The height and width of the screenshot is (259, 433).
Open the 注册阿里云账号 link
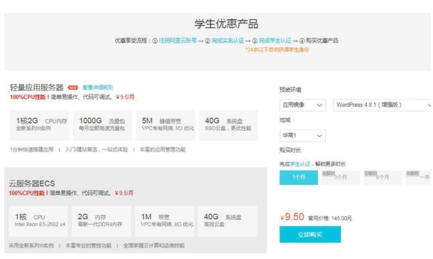point(178,41)
